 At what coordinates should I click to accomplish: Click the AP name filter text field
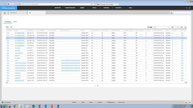pyautogui.click(x=162, y=27)
